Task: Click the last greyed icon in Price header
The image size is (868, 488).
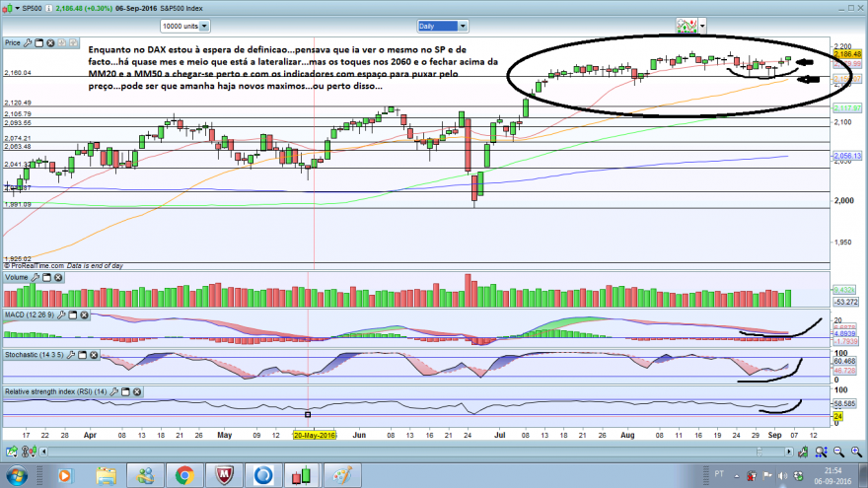Action: [x=73, y=42]
